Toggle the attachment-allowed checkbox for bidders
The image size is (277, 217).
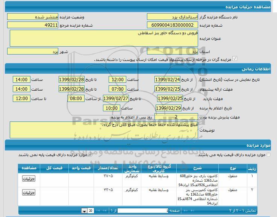(x=235, y=59)
